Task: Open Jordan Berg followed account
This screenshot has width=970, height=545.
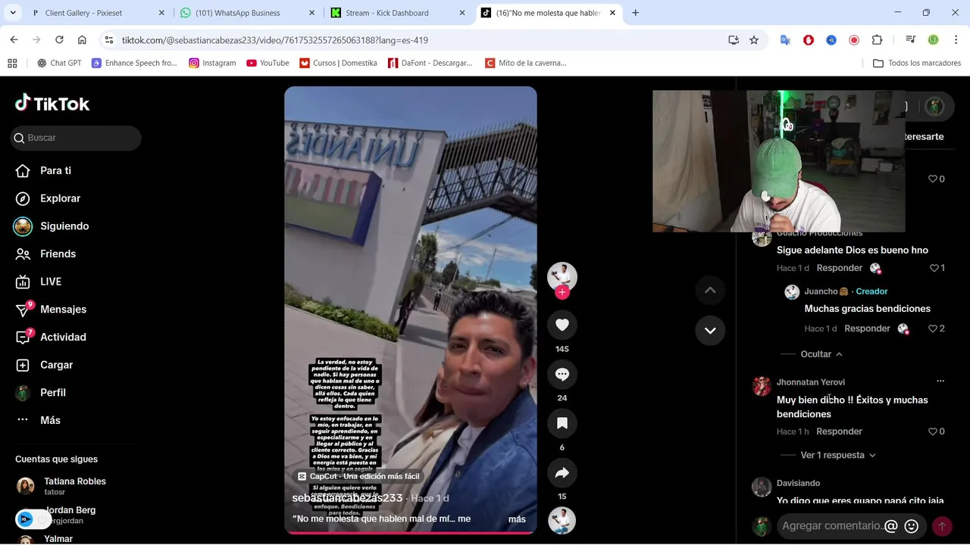Action: pyautogui.click(x=57, y=515)
